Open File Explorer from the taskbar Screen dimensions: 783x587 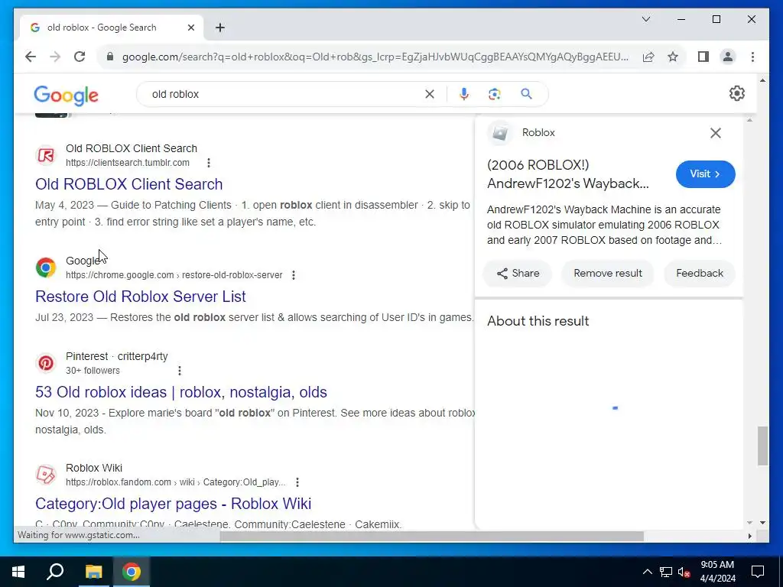(x=93, y=572)
